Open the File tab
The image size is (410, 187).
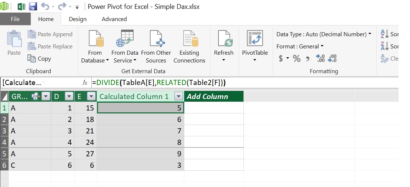pos(15,19)
